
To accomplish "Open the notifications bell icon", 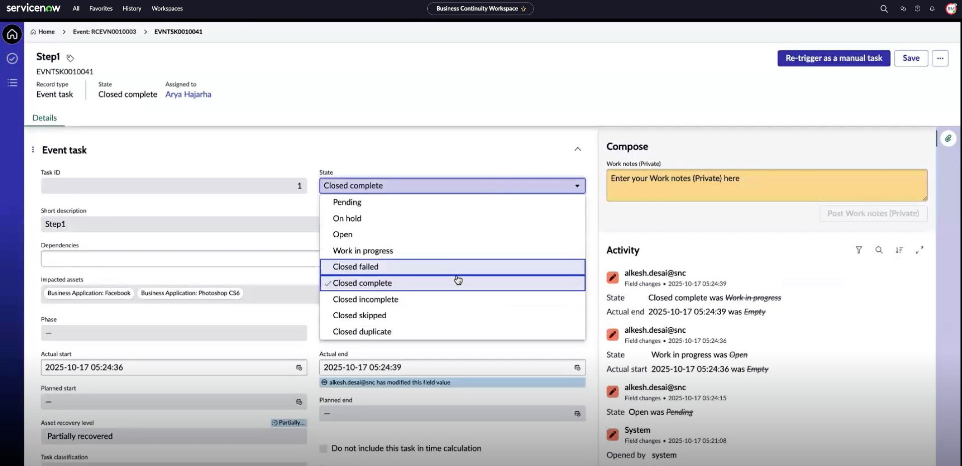I will pyautogui.click(x=932, y=9).
